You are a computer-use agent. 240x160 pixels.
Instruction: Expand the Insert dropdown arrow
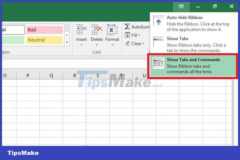tap(81, 45)
